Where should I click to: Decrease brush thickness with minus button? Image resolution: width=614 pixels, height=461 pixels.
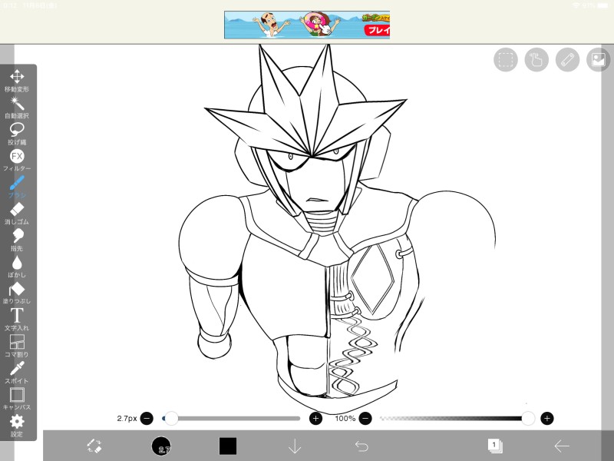click(147, 418)
